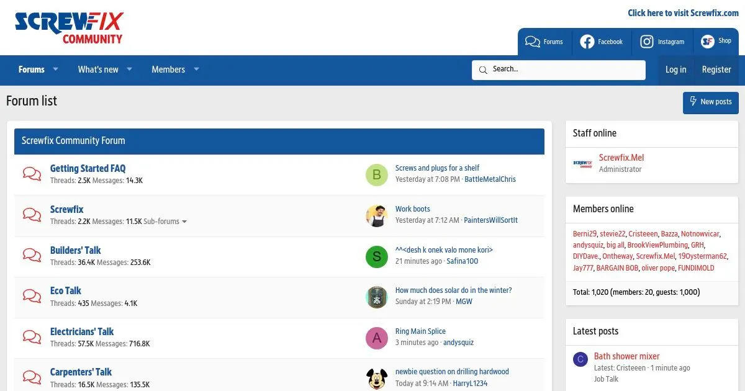The width and height of the screenshot is (745, 391).
Task: Open member BrookViewPlumbing's profile
Action: (657, 245)
